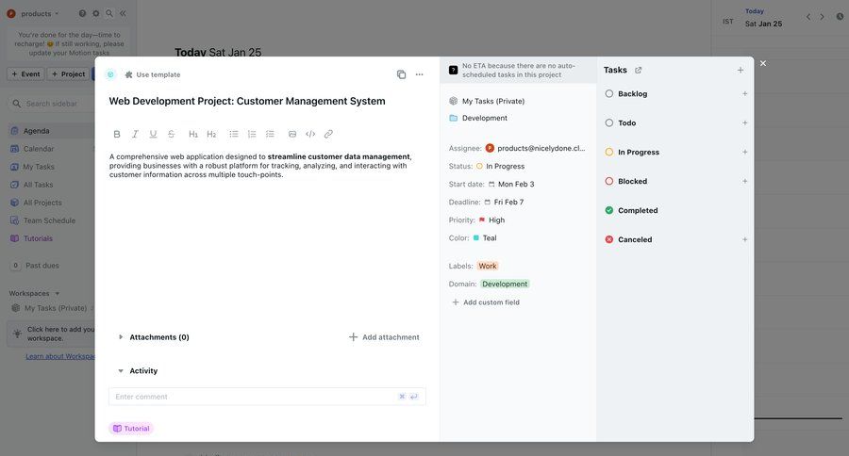Open Tasks panel in new view
Image resolution: width=849 pixels, height=456 pixels.
pos(638,71)
